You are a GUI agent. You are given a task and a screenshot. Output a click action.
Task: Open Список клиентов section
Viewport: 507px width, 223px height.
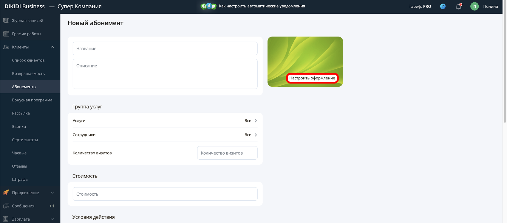[x=28, y=60]
